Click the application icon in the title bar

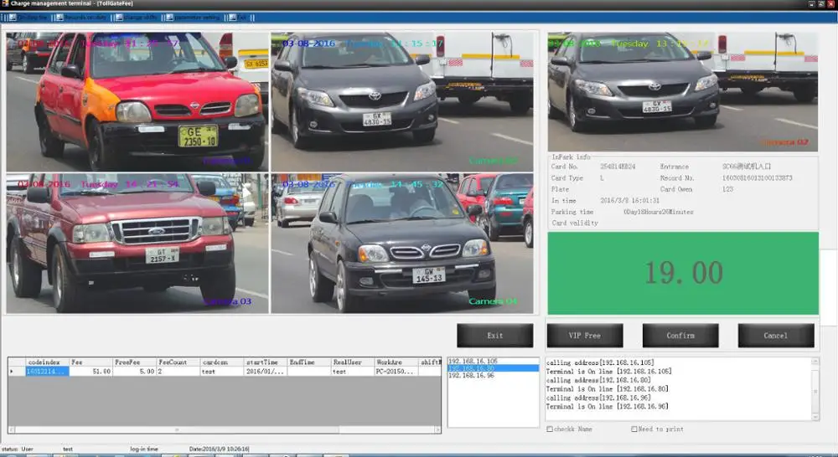coord(5,5)
